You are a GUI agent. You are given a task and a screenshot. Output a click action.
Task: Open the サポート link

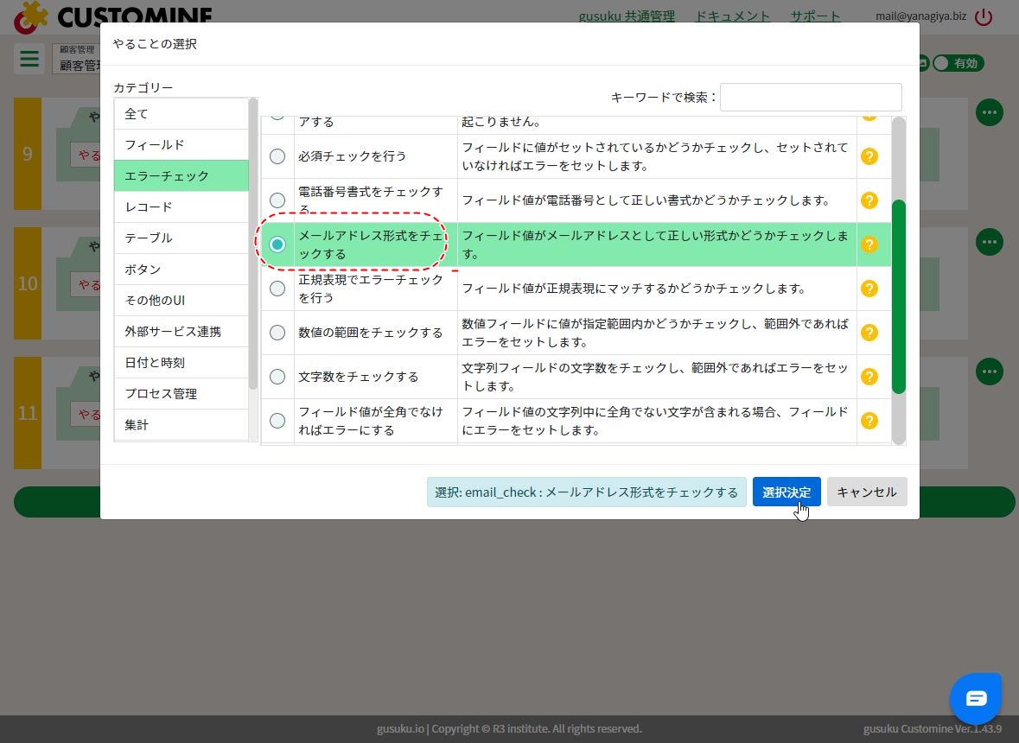815,16
